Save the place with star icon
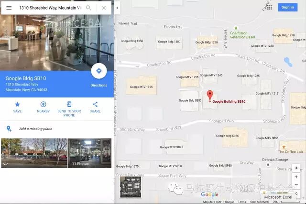The image size is (306, 204). (x=17, y=104)
